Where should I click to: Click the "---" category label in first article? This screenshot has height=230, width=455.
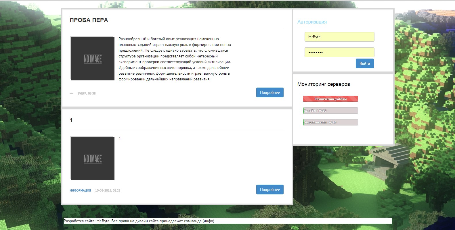point(71,94)
